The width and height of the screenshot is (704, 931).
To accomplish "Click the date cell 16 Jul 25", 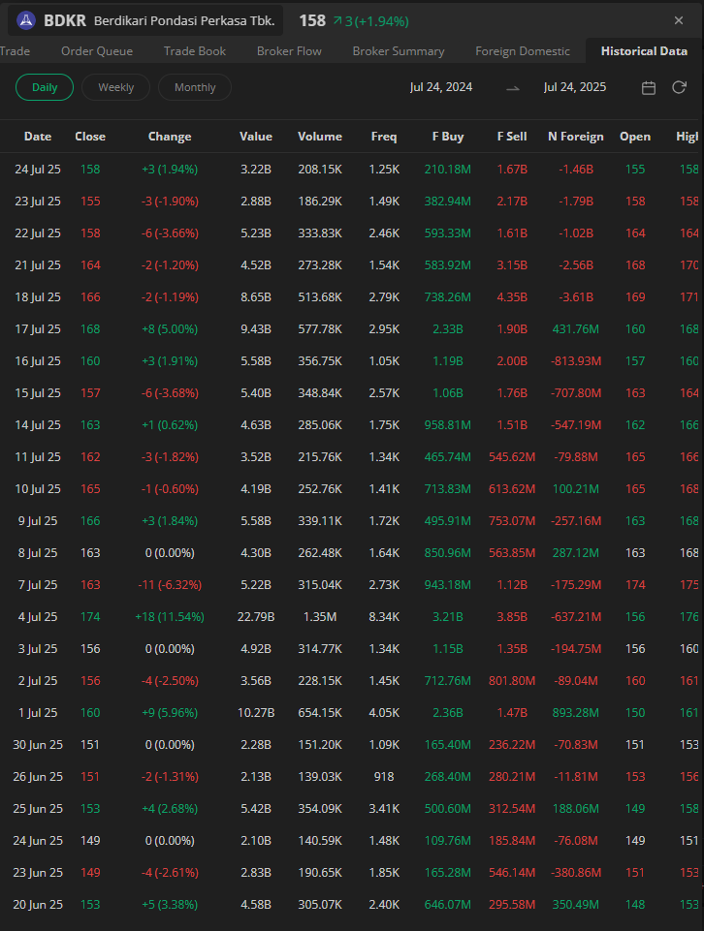I will tap(38, 361).
